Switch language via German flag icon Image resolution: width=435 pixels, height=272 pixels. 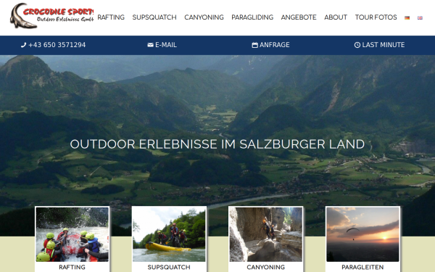pyautogui.click(x=407, y=17)
